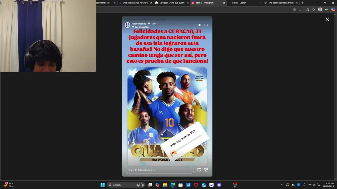Open Microsoft Store from the taskbar
The image size is (337, 189).
coord(181,185)
